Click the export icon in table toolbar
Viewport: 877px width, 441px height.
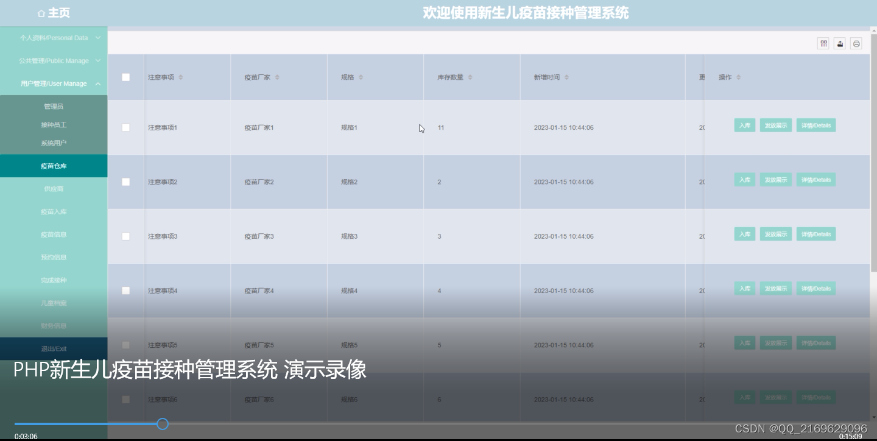(840, 43)
